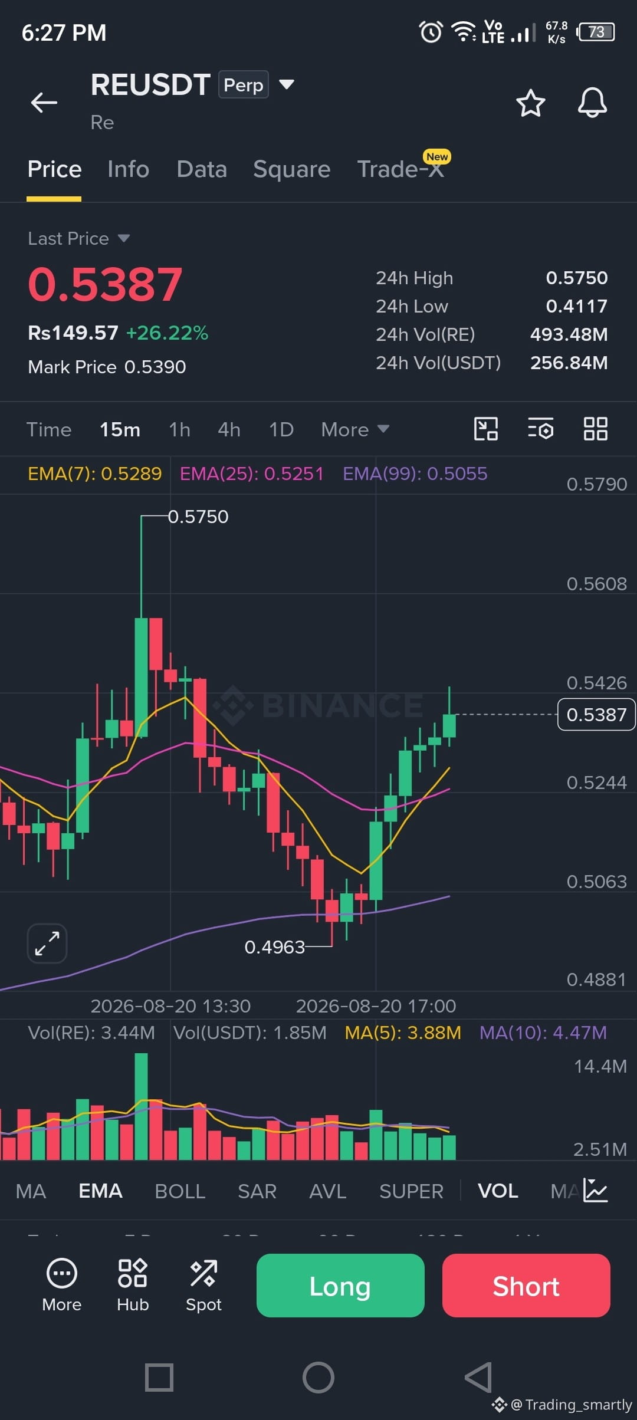This screenshot has height=1420, width=637.
Task: Tap the battery indicator in status bar
Action: coord(596,32)
